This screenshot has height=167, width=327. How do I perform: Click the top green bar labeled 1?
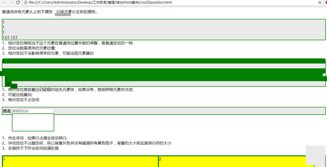coord(163,61)
